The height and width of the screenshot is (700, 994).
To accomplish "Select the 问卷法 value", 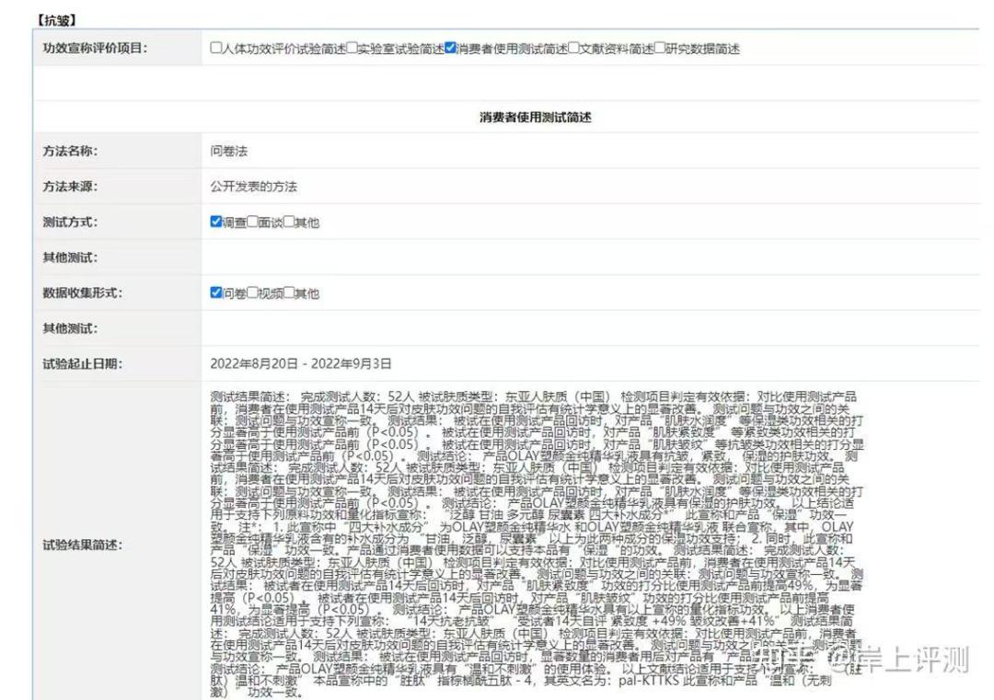I will click(x=229, y=151).
